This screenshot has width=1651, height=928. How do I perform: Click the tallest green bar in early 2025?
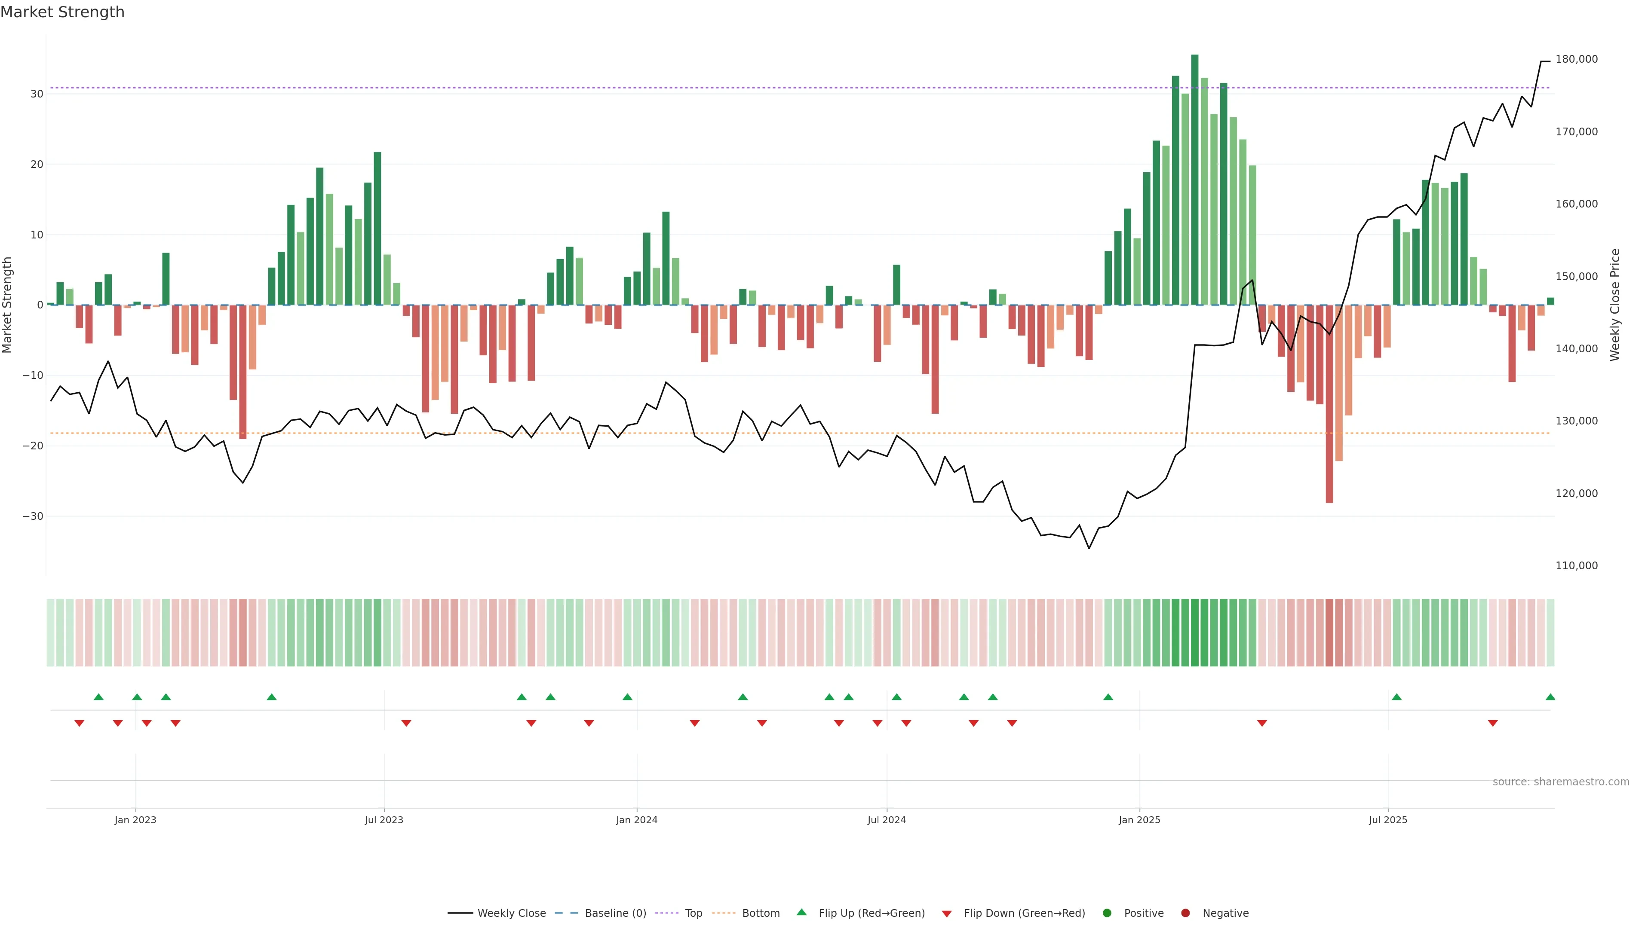[x=1195, y=179]
